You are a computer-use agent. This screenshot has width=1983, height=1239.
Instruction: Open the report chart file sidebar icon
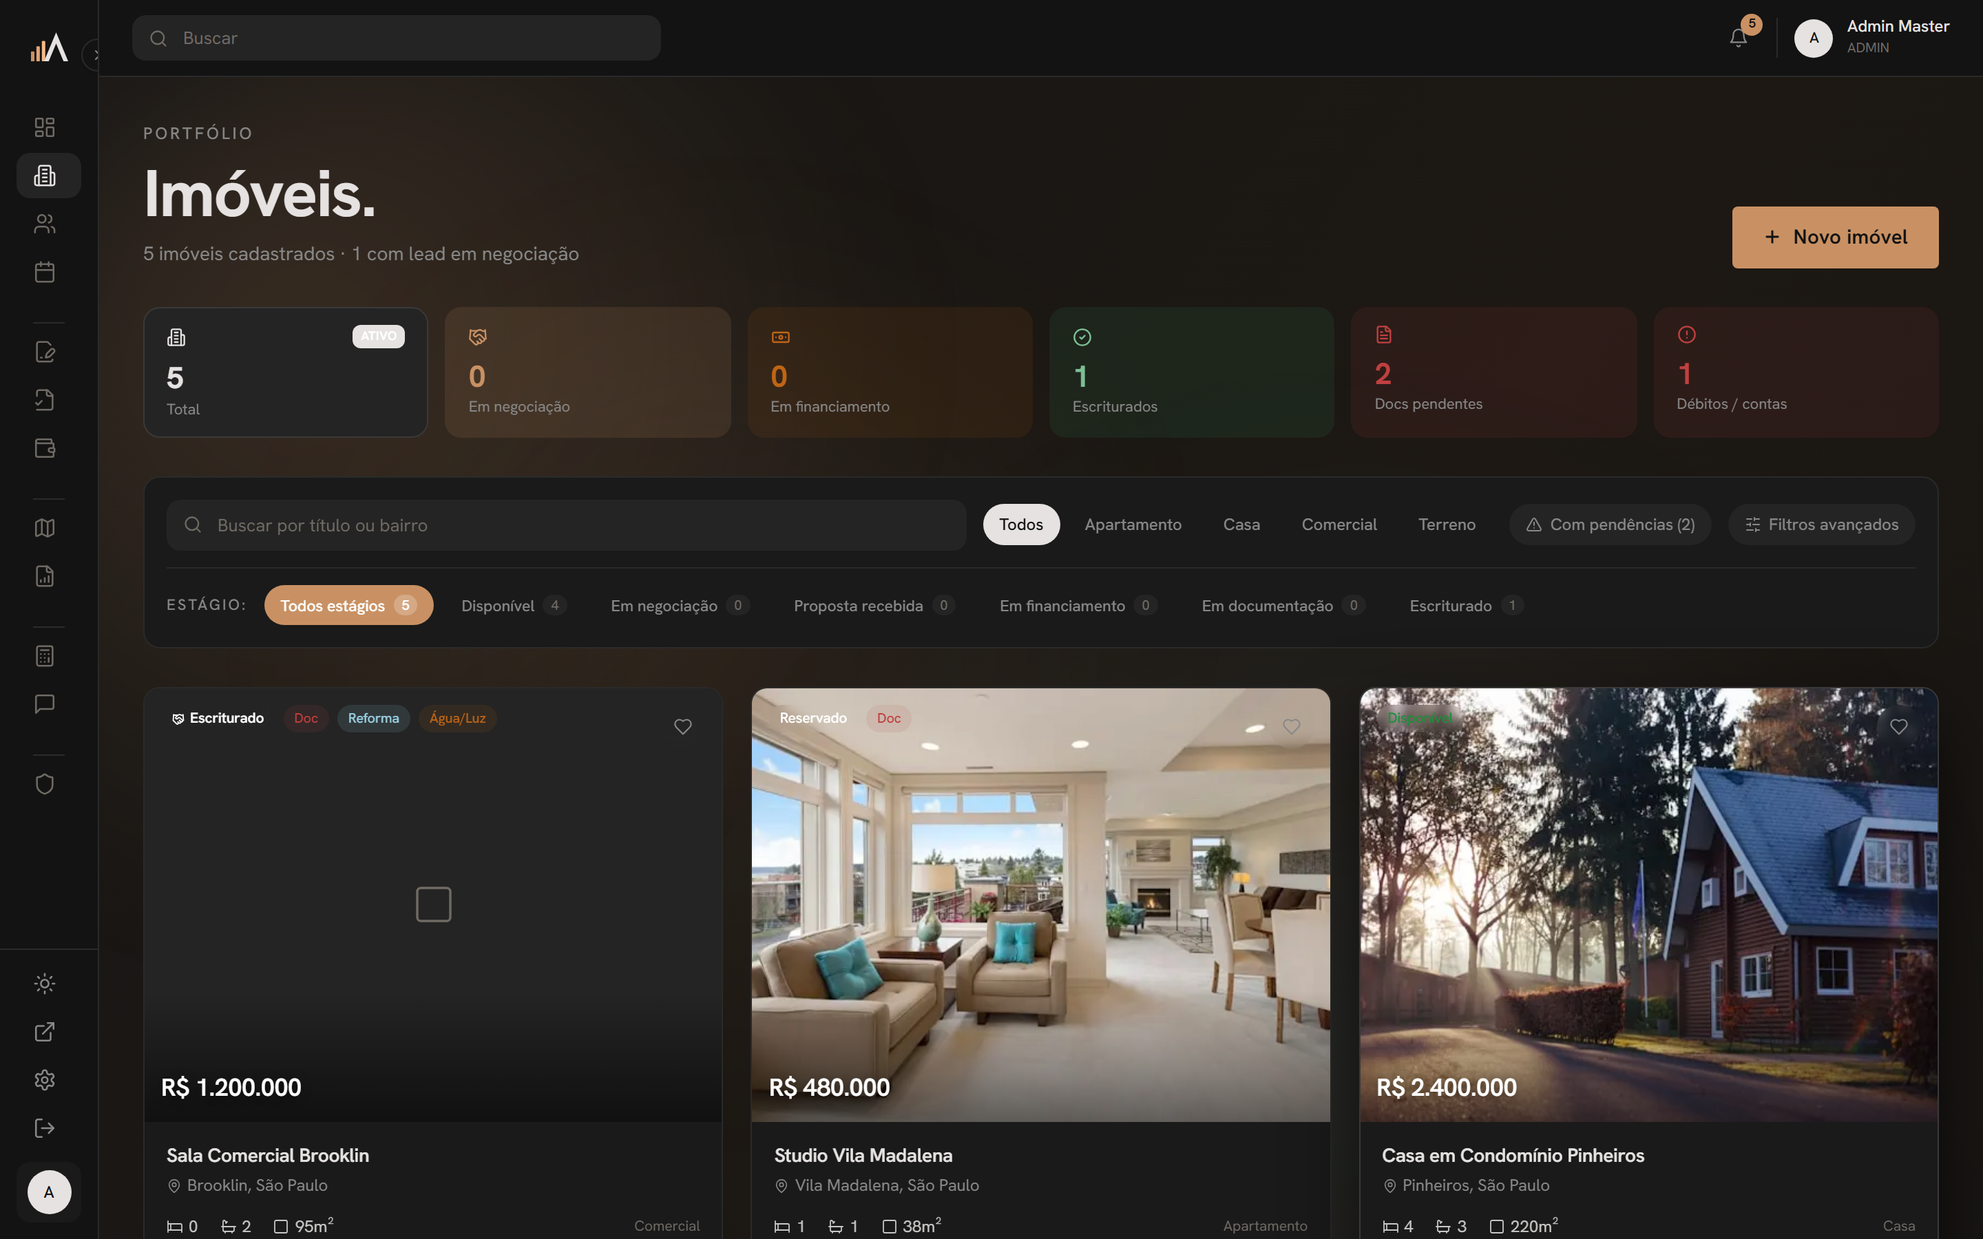pyautogui.click(x=45, y=576)
